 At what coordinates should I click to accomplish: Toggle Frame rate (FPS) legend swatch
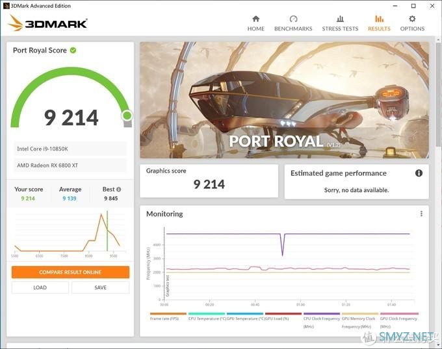pos(168,313)
